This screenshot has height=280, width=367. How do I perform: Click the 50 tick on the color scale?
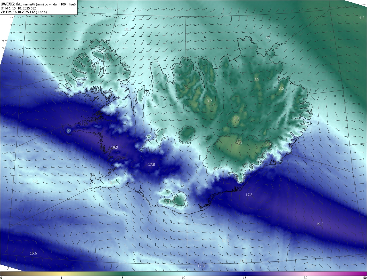tap(365, 278)
